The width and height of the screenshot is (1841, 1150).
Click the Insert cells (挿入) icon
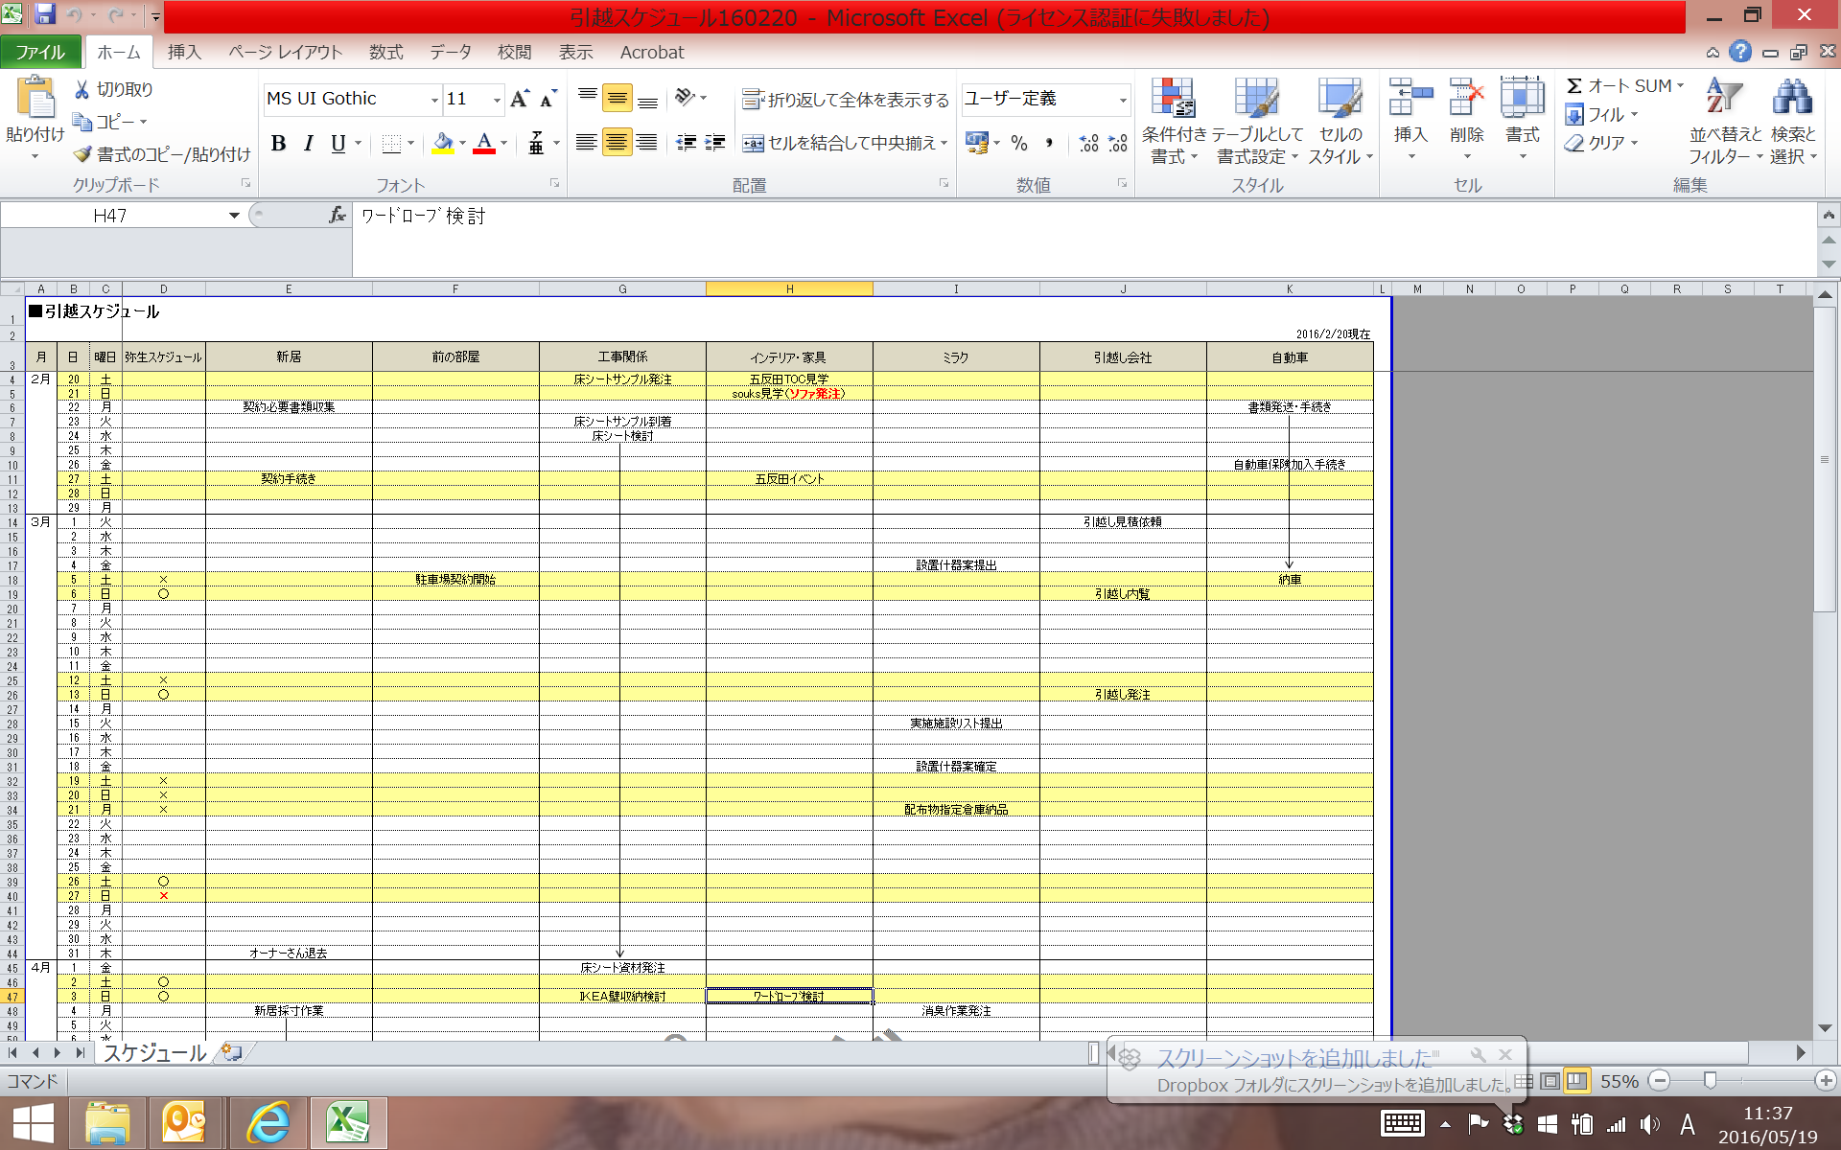pyautogui.click(x=1410, y=99)
